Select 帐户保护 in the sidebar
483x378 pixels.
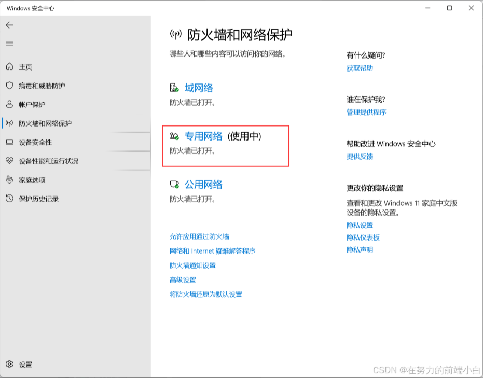(32, 105)
